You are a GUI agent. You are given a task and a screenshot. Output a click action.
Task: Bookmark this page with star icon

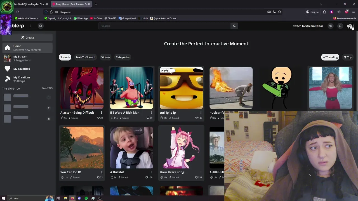[x=279, y=12]
